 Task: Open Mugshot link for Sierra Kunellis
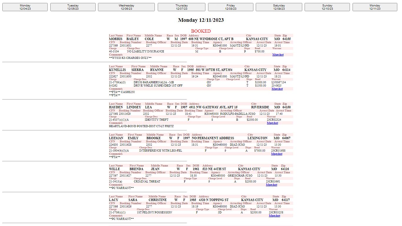click(x=277, y=89)
